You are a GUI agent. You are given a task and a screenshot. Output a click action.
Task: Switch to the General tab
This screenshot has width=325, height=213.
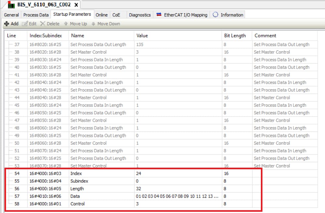[11, 15]
